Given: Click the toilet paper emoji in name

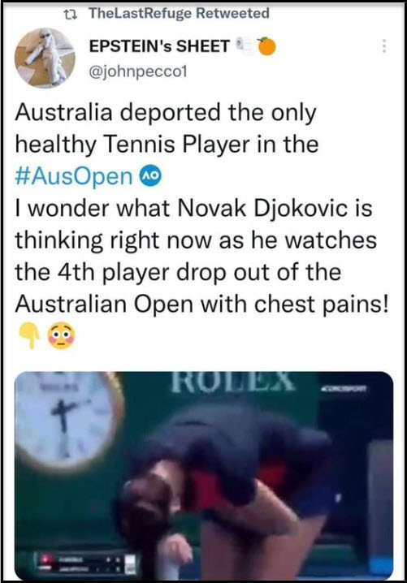Looking at the screenshot, I should pyautogui.click(x=245, y=46).
